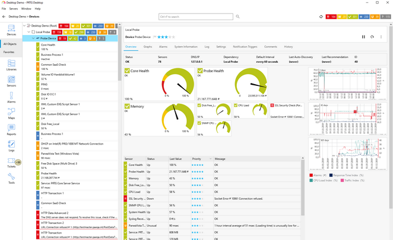Click the search magnifier icon
The width and height of the screenshot is (393, 240).
coord(237,17)
